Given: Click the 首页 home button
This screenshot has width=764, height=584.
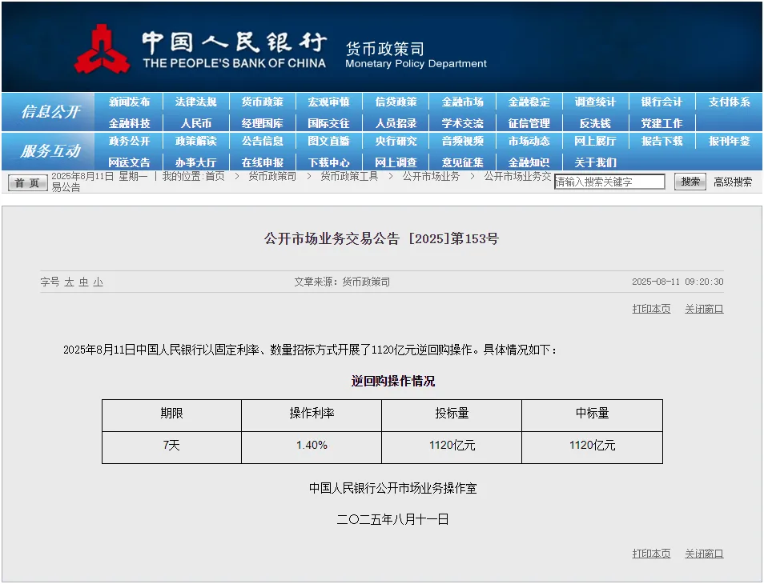Looking at the screenshot, I should 27,183.
